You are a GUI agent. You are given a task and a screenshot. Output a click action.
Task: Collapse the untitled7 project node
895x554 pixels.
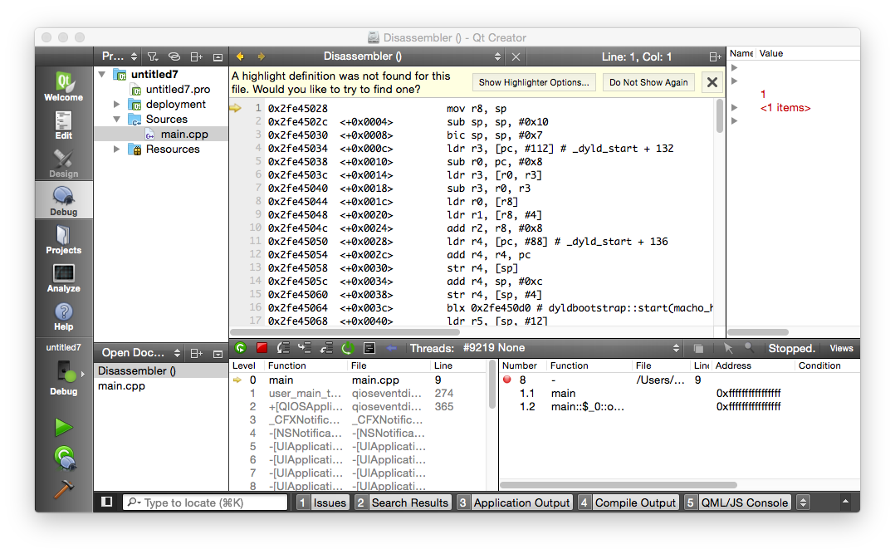pos(102,74)
